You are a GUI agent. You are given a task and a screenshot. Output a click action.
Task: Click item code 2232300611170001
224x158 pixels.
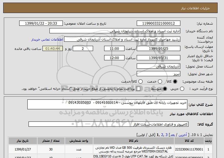point(189,149)
